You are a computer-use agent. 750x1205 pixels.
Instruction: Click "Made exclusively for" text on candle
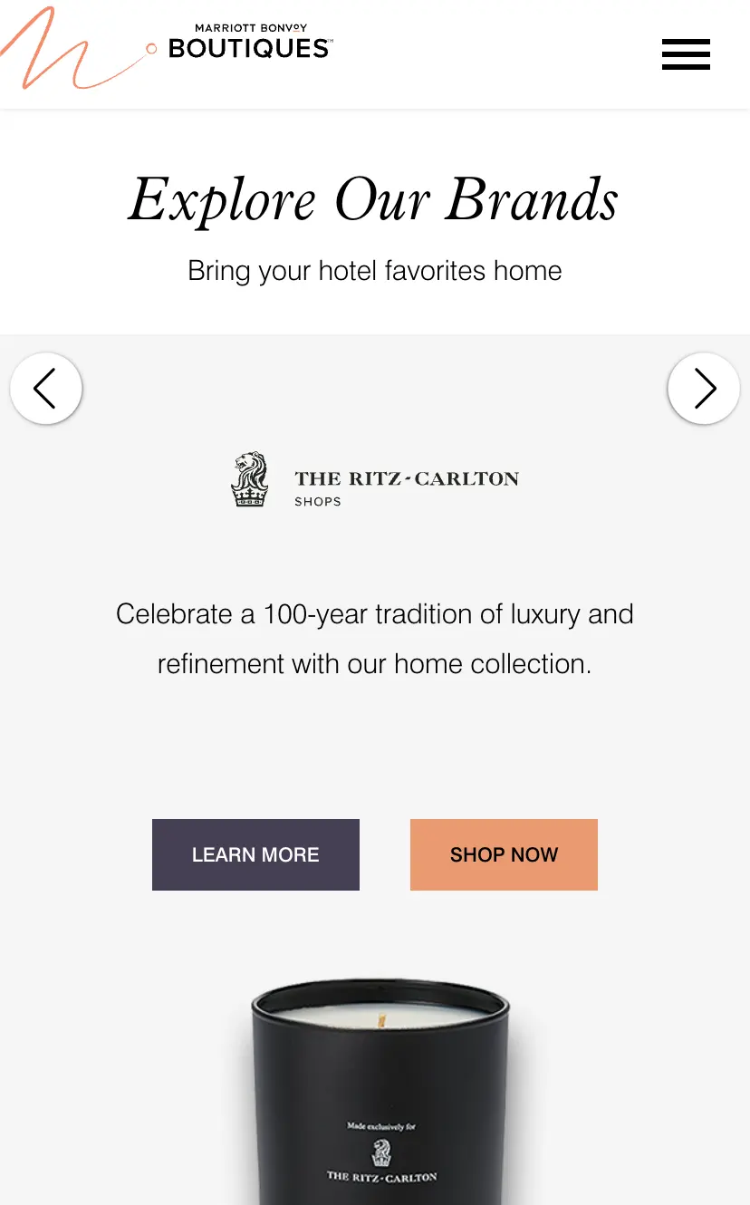click(381, 1127)
